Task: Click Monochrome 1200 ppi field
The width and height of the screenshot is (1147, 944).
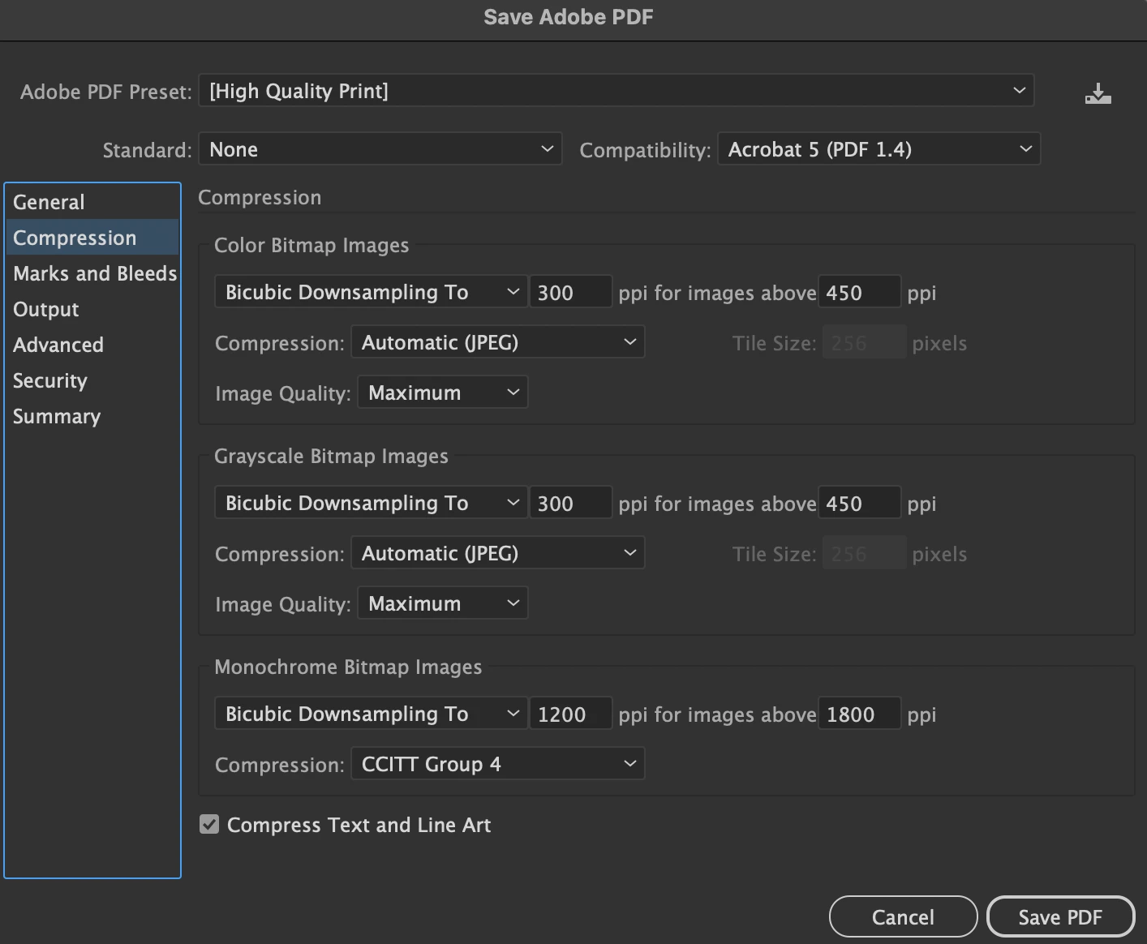Action: click(571, 714)
